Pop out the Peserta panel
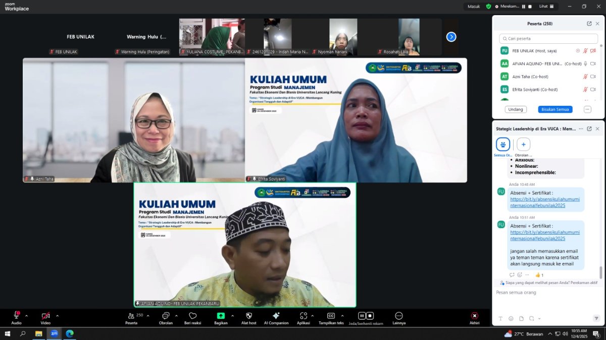The width and height of the screenshot is (606, 340). click(x=589, y=24)
